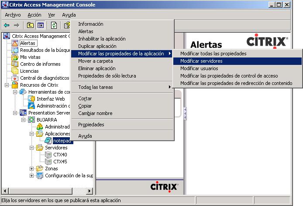Click the Herramientas de configuración icon
The width and height of the screenshot is (303, 206).
[x=23, y=92]
